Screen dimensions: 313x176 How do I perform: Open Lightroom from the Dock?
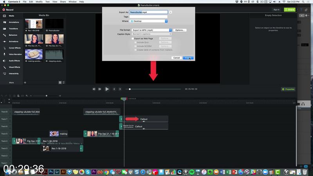point(57,172)
